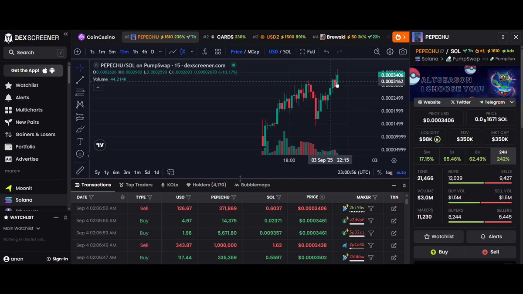This screenshot has height=294, width=523.
Task: Filter the USD column
Action: (189, 197)
